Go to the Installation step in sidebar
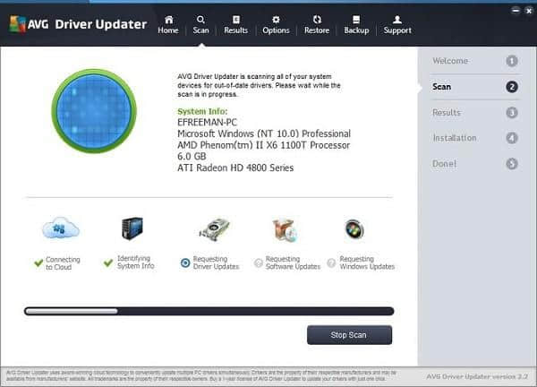The width and height of the screenshot is (537, 387). 475,138
